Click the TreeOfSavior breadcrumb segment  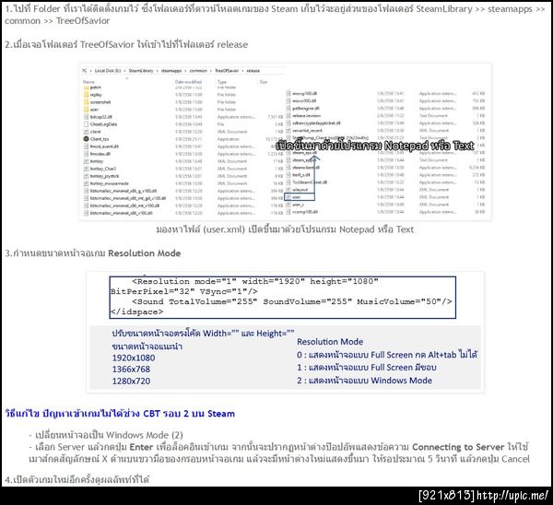[x=227, y=71]
